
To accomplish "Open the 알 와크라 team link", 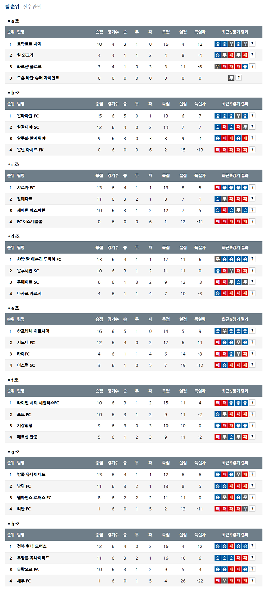I will click(x=25, y=55).
